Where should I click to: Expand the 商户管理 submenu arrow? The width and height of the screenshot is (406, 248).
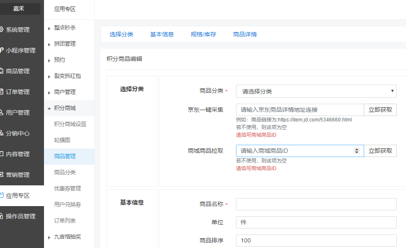click(49, 93)
